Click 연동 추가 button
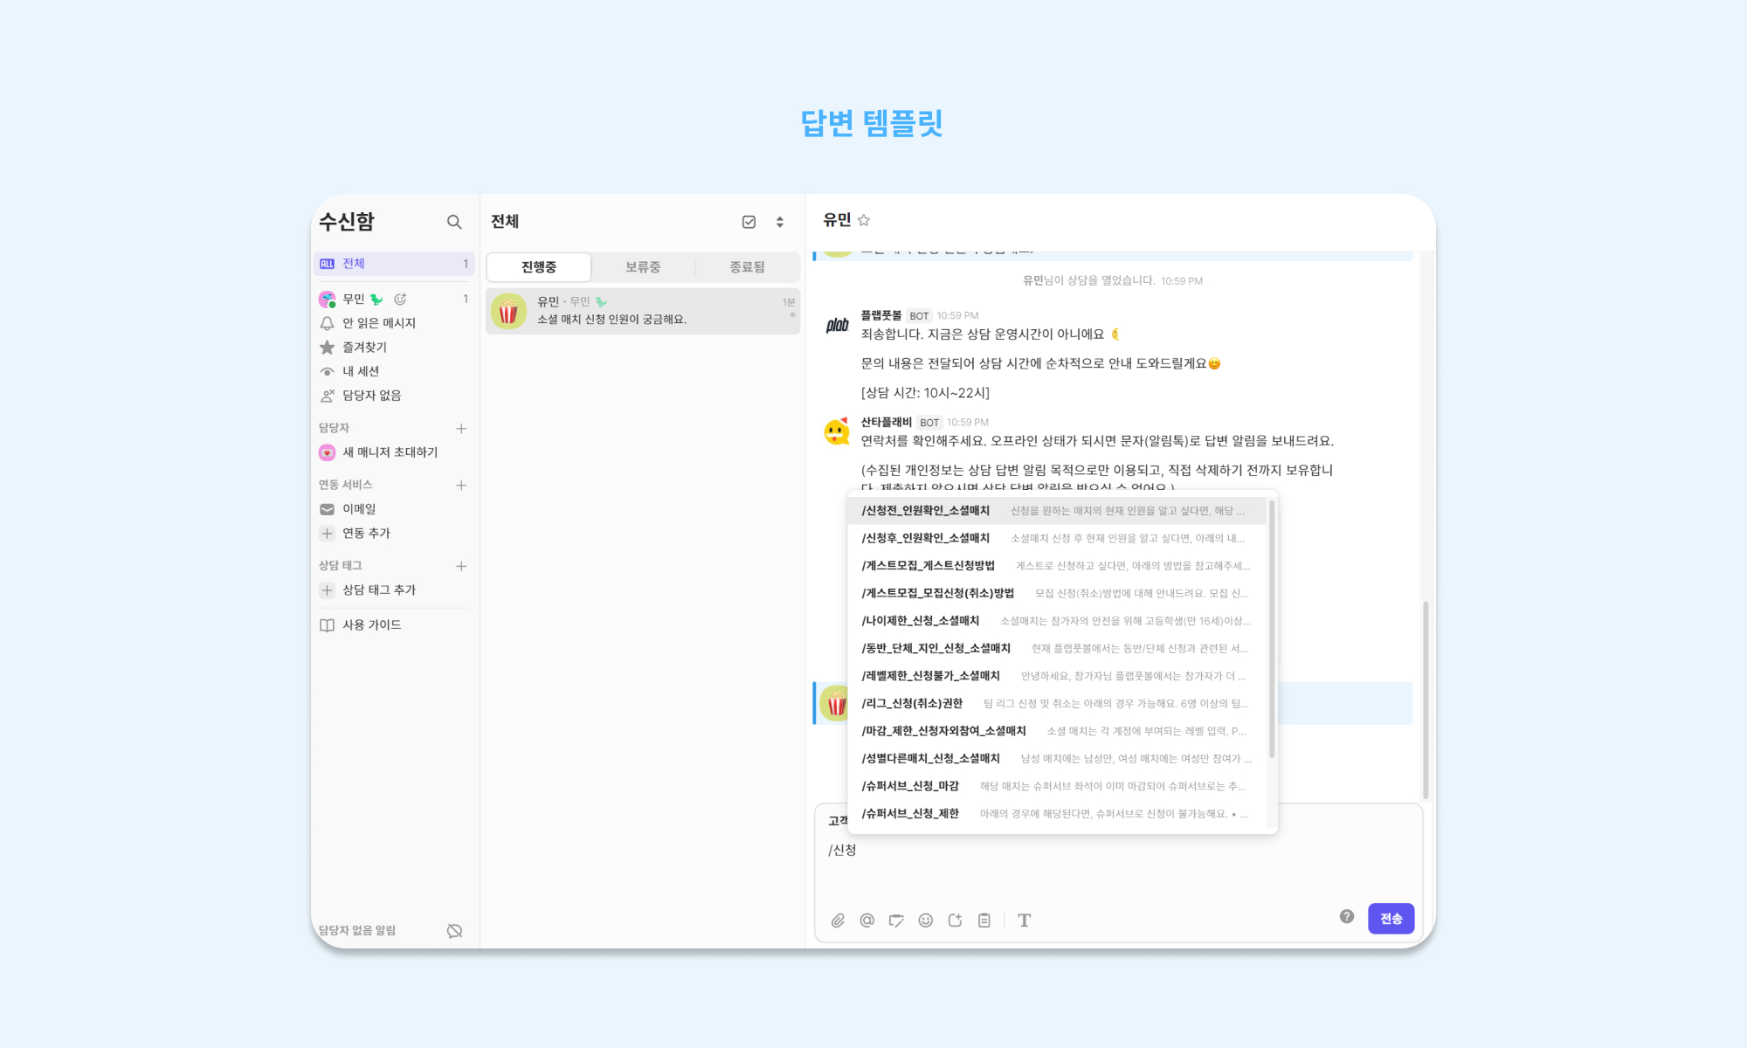The height and width of the screenshot is (1048, 1747). click(x=394, y=534)
